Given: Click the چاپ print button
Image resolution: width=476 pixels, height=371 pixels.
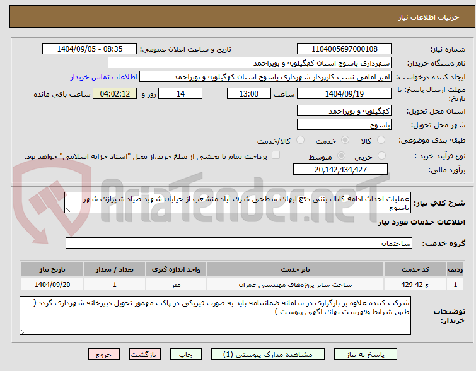Looking at the screenshot, I should tap(186, 355).
